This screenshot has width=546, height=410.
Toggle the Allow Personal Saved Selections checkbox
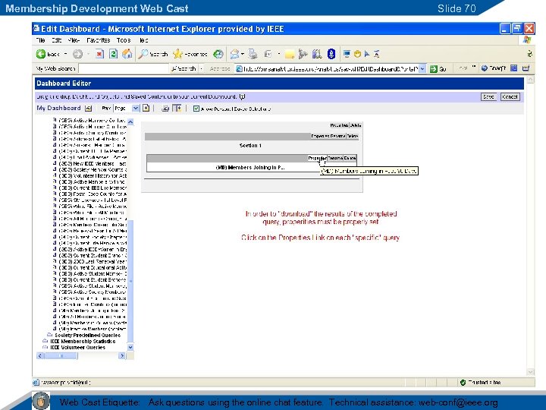point(196,109)
